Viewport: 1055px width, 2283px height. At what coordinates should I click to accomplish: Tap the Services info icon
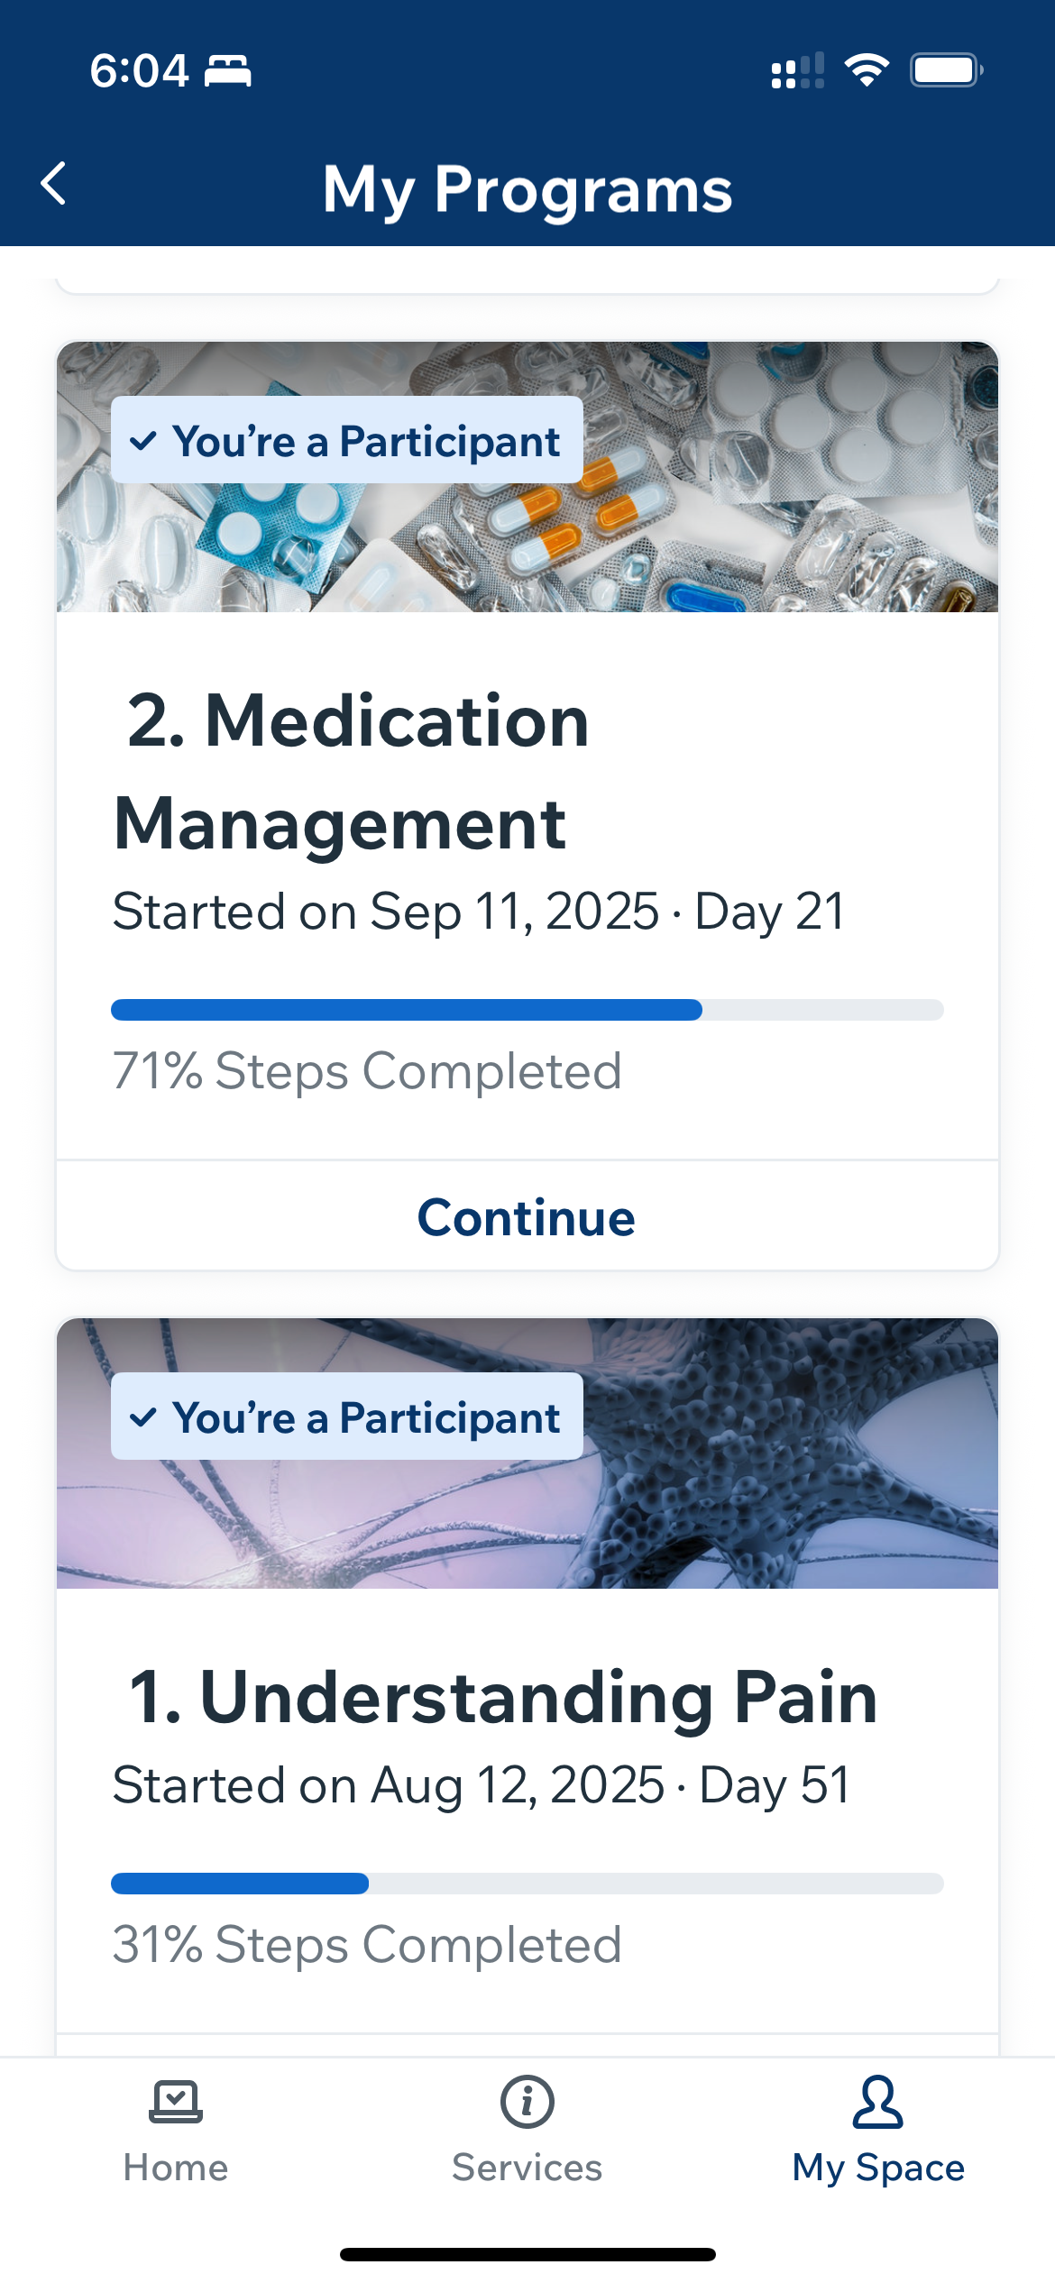(x=527, y=2102)
